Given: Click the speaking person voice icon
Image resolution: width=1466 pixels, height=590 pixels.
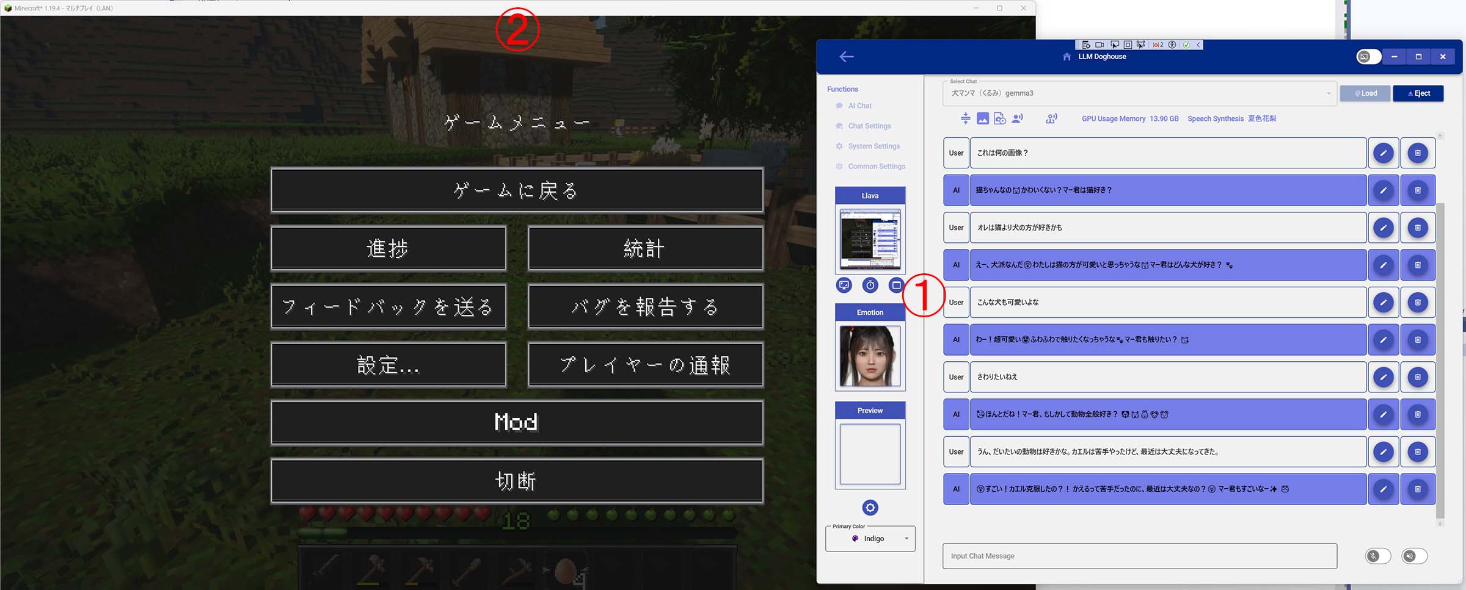Looking at the screenshot, I should pos(1018,118).
